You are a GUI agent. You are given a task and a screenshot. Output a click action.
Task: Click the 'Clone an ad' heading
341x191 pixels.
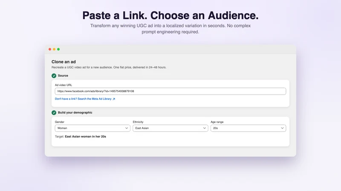[64, 62]
